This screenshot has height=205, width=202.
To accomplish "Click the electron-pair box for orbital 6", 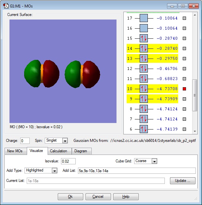I will 144,129.
